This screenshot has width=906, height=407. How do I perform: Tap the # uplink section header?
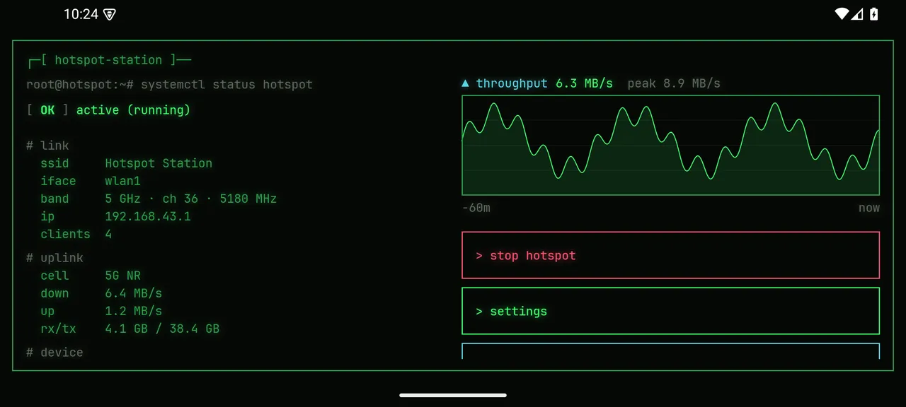click(55, 258)
